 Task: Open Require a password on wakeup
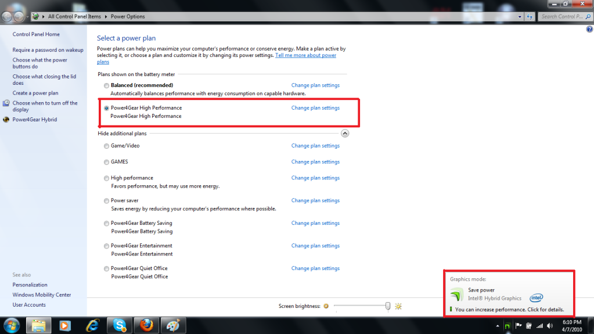point(48,49)
